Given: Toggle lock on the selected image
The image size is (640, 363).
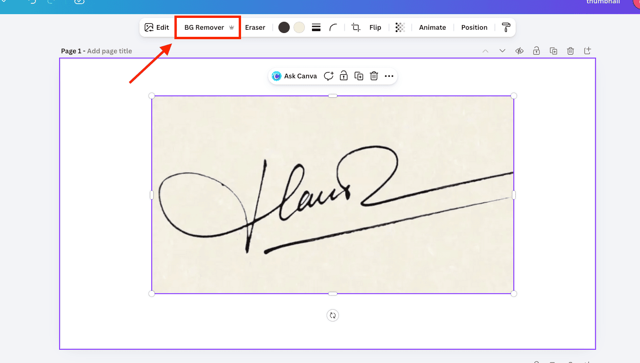Looking at the screenshot, I should pyautogui.click(x=344, y=76).
